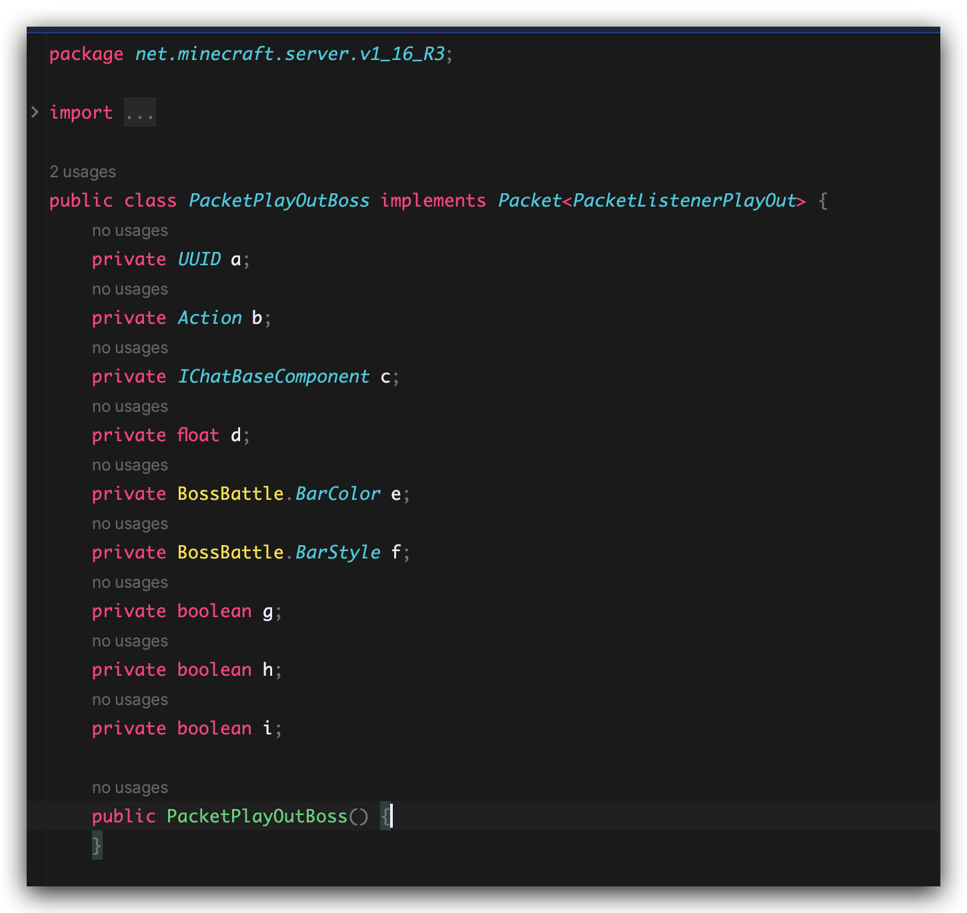Click the boolean field named i
Image resolution: width=967 pixels, height=913 pixels.
[267, 728]
